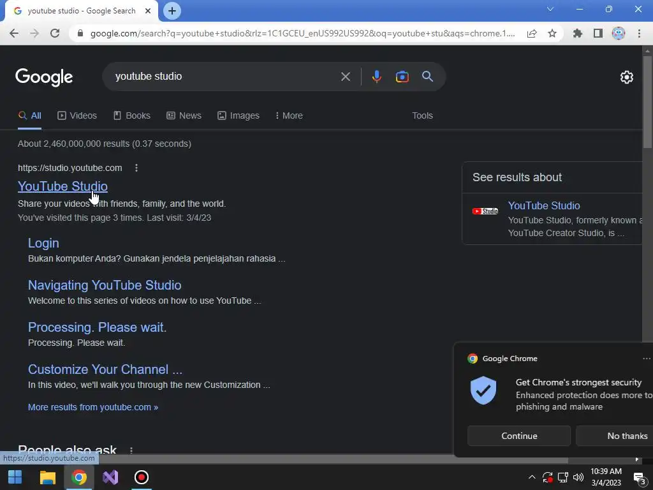Open volume control in system tray
653x490 pixels.
(x=578, y=477)
